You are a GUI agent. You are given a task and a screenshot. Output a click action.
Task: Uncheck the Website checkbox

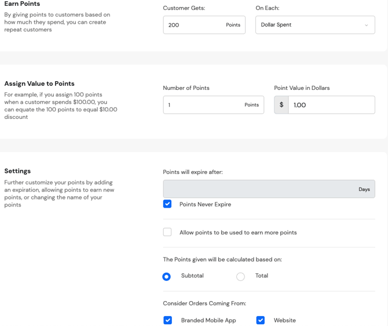tap(261, 320)
